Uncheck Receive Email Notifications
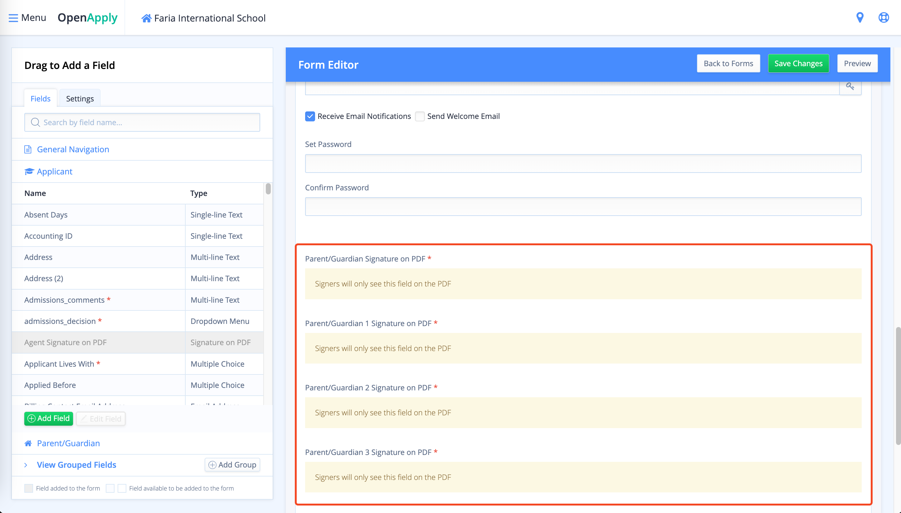The image size is (901, 513). pyautogui.click(x=309, y=116)
